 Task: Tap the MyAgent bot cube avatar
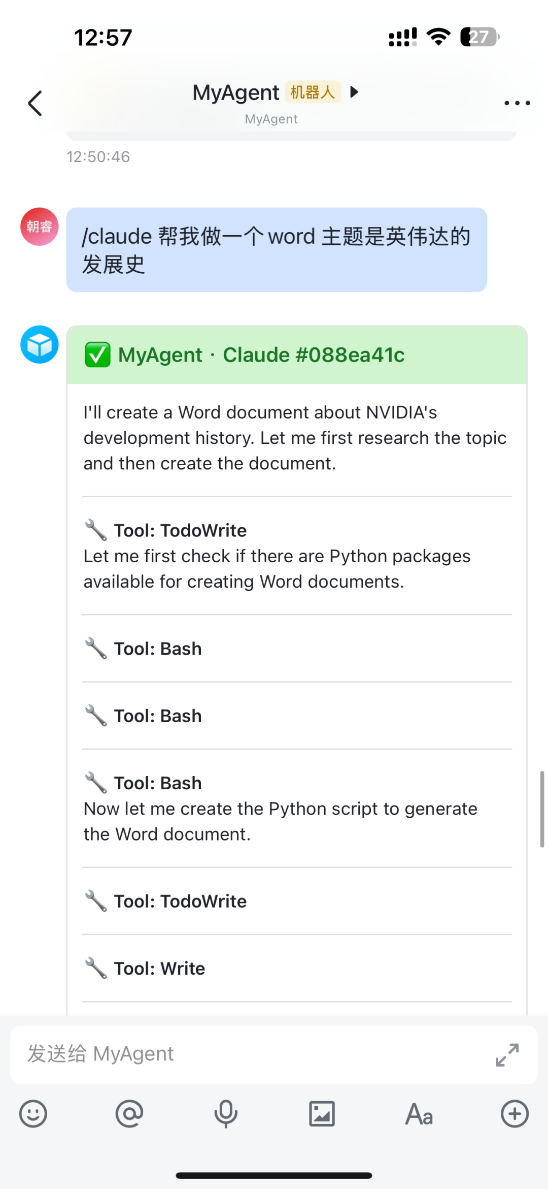(x=40, y=344)
